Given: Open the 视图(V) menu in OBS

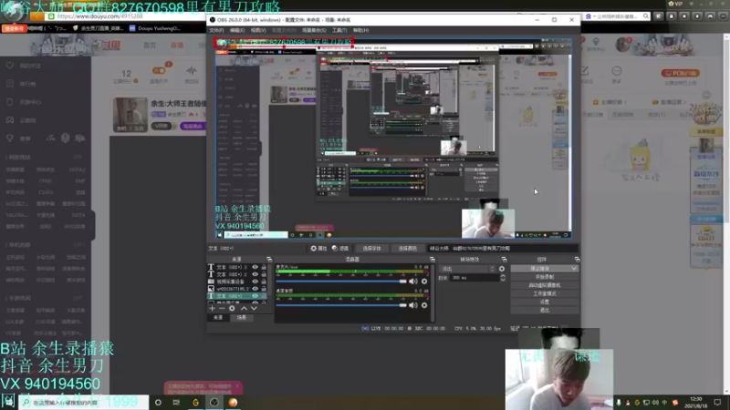Looking at the screenshot, I should tap(258, 30).
